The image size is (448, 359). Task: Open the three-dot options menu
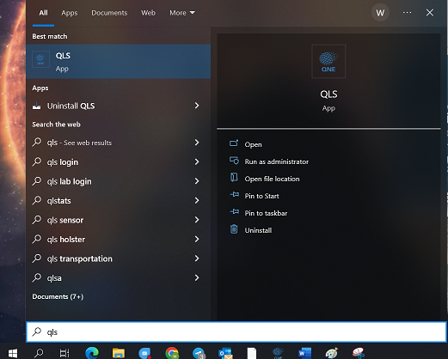coord(407,13)
